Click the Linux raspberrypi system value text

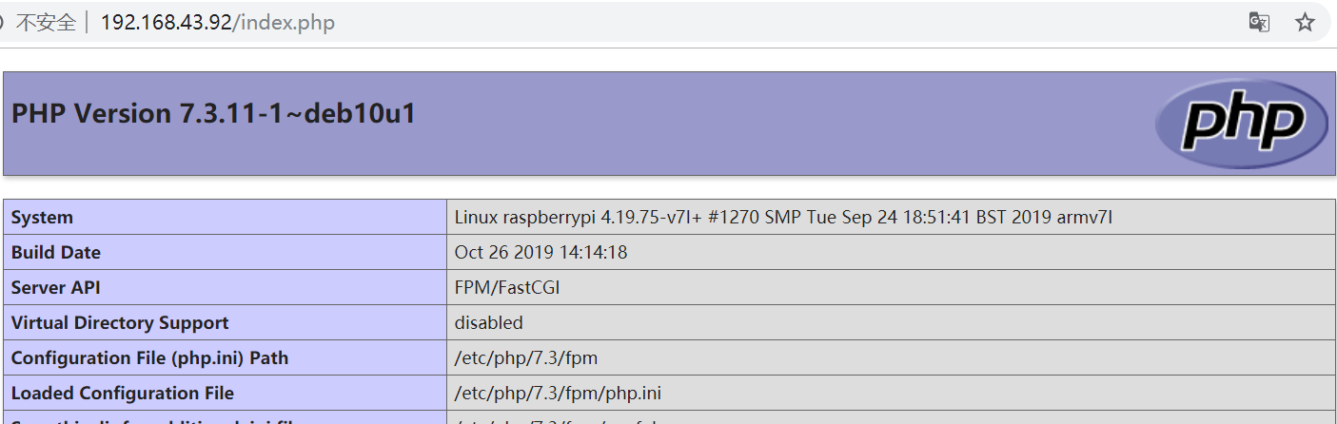pos(782,218)
